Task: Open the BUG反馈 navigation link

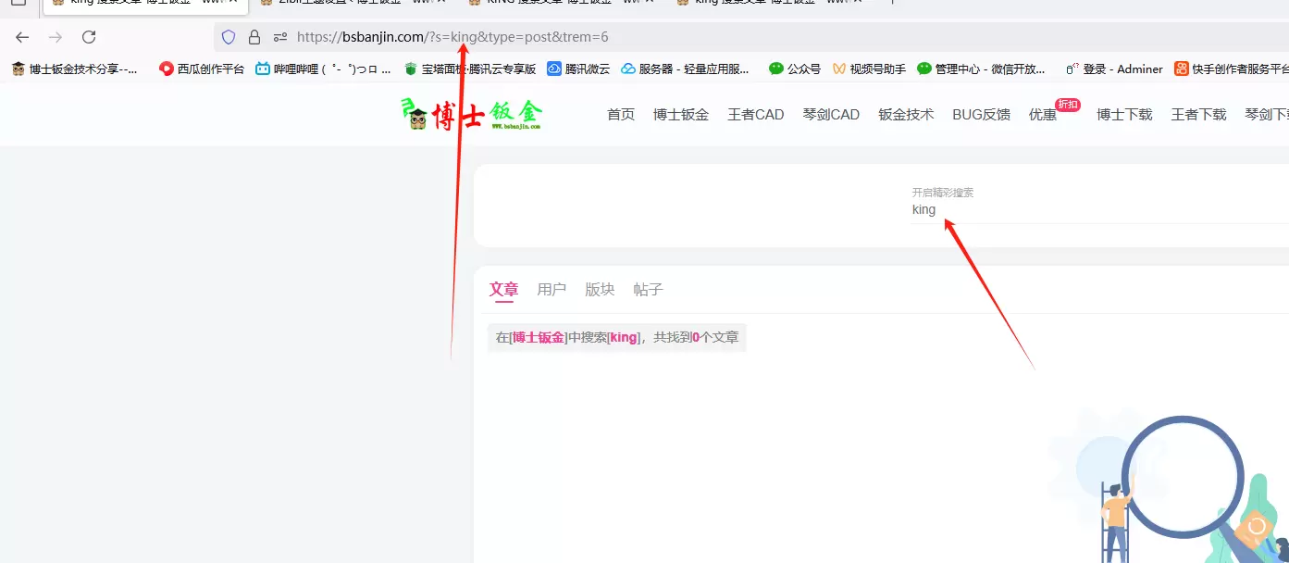Action: pyautogui.click(x=981, y=115)
